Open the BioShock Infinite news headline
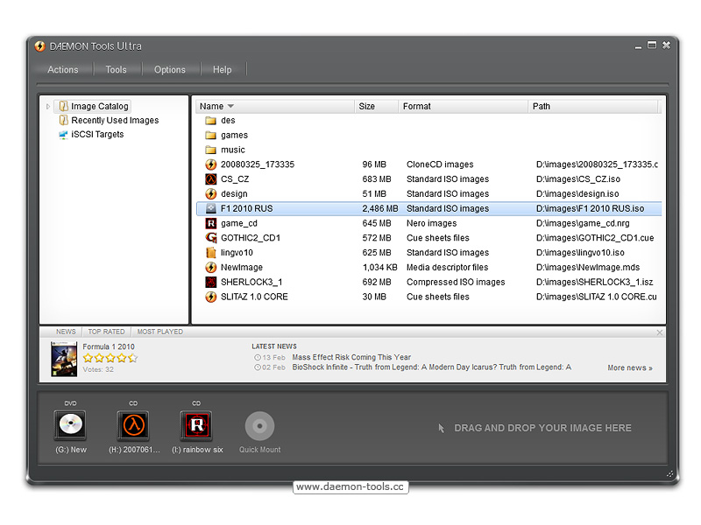701x525 pixels. coord(431,367)
